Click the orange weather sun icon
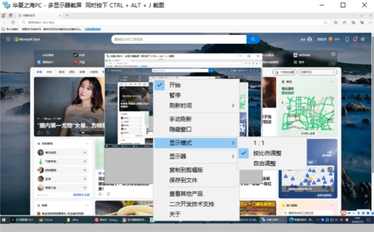This screenshot has height=232, width=374. [x=330, y=39]
